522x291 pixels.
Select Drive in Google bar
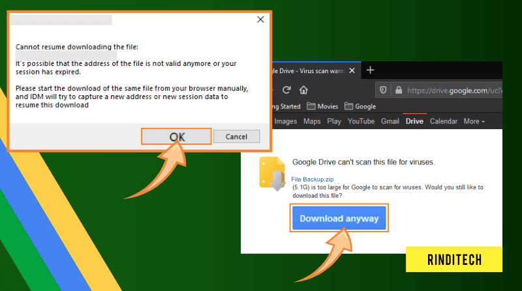[x=414, y=121]
